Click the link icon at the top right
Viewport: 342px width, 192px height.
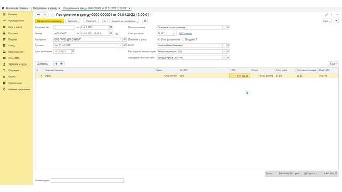(327, 15)
